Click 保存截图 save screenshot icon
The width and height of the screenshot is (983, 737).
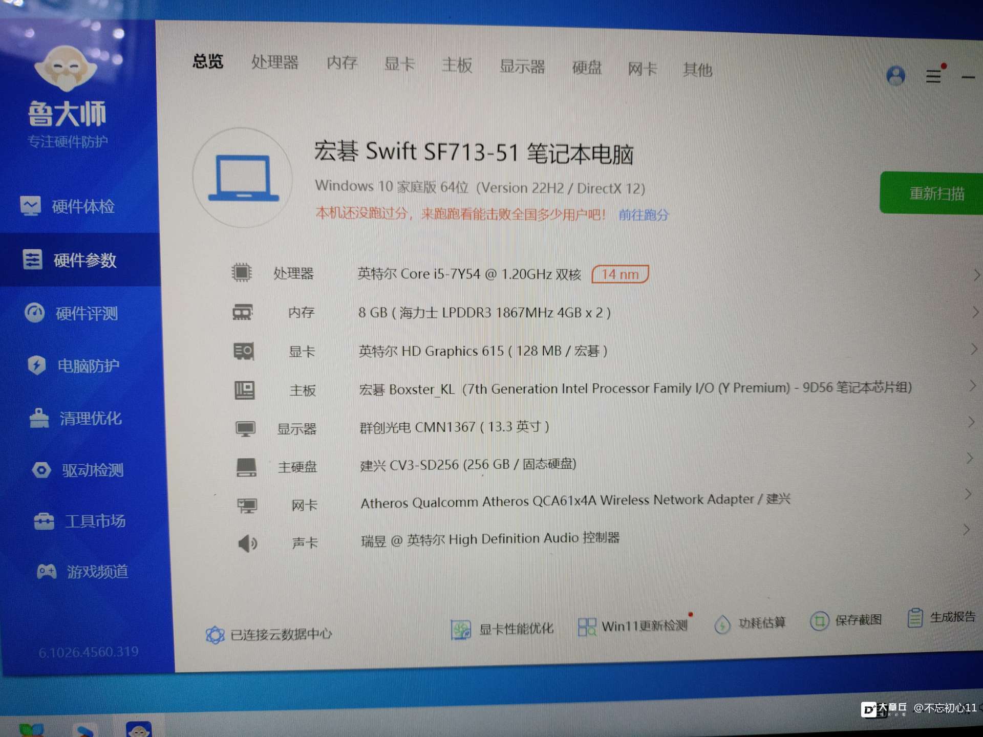coord(819,621)
